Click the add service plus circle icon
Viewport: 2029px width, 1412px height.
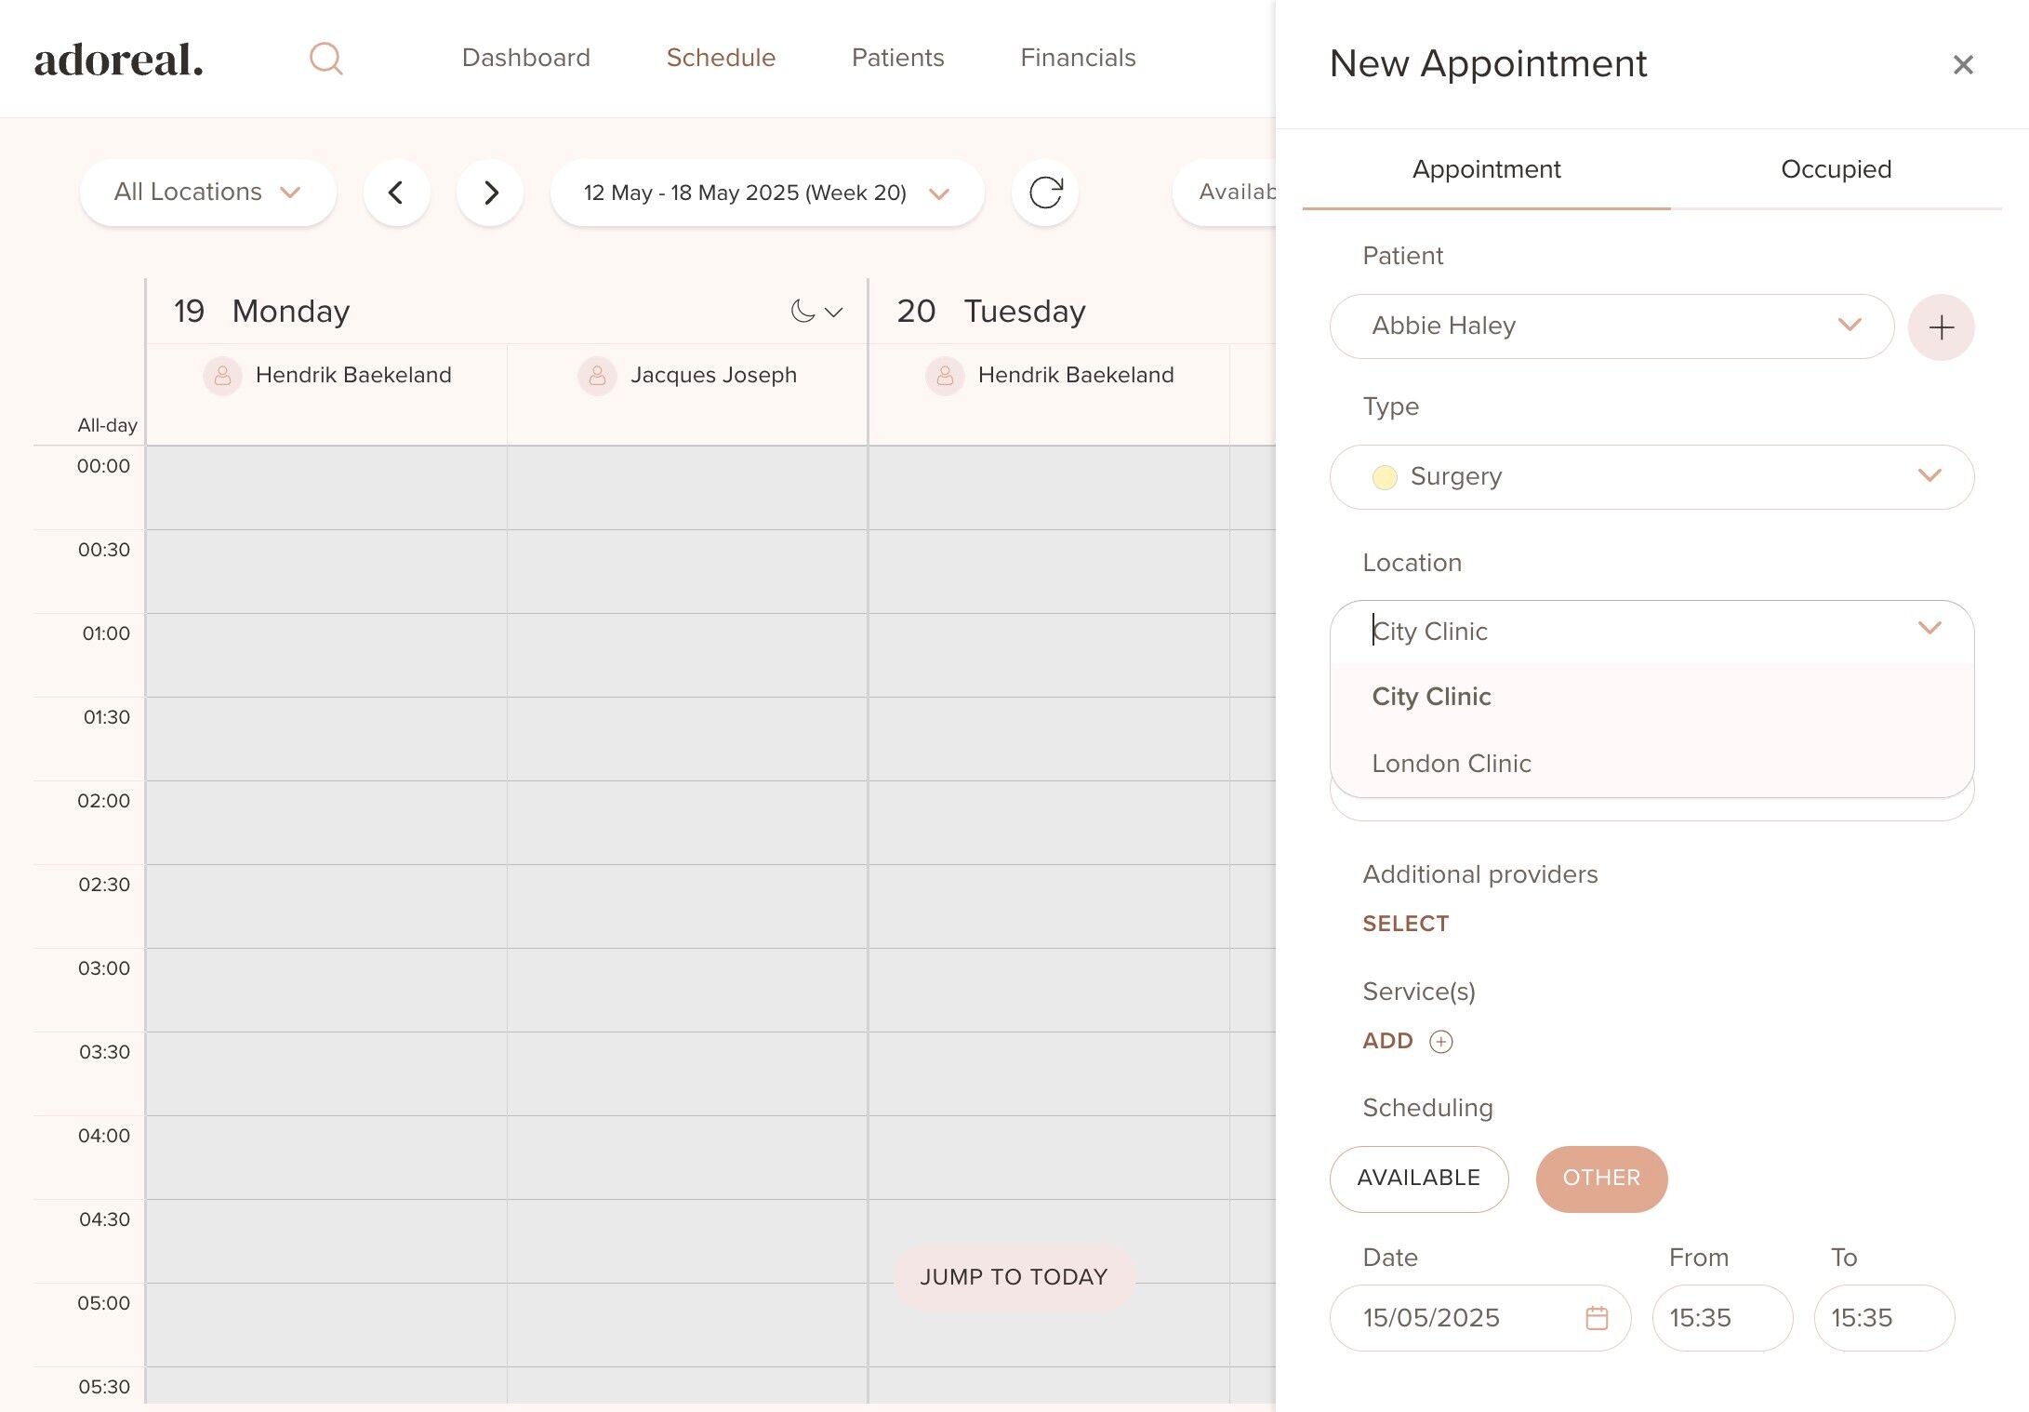click(x=1440, y=1042)
